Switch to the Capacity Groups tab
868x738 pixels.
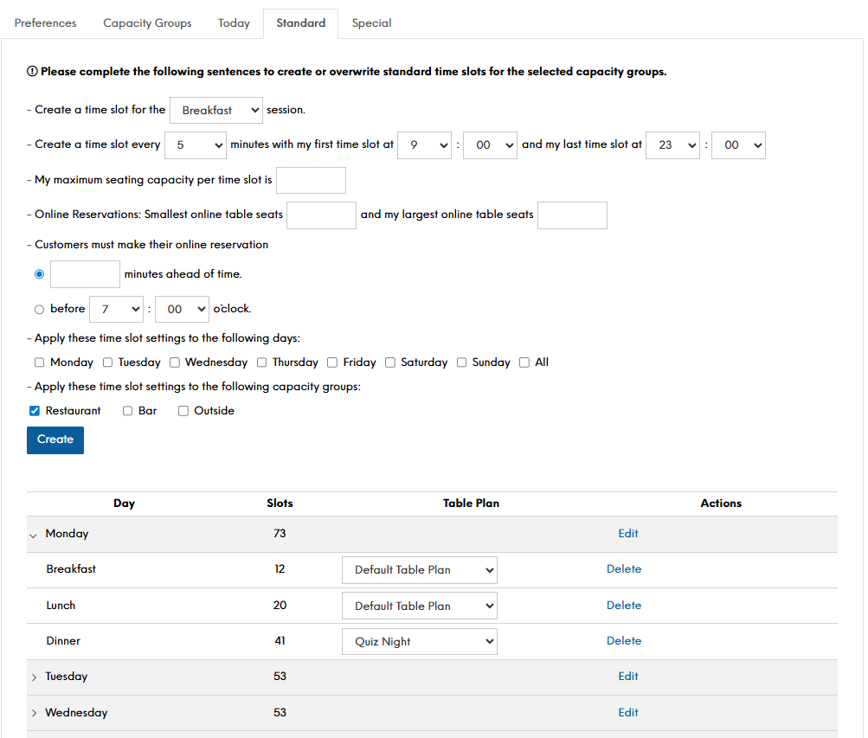coord(147,23)
